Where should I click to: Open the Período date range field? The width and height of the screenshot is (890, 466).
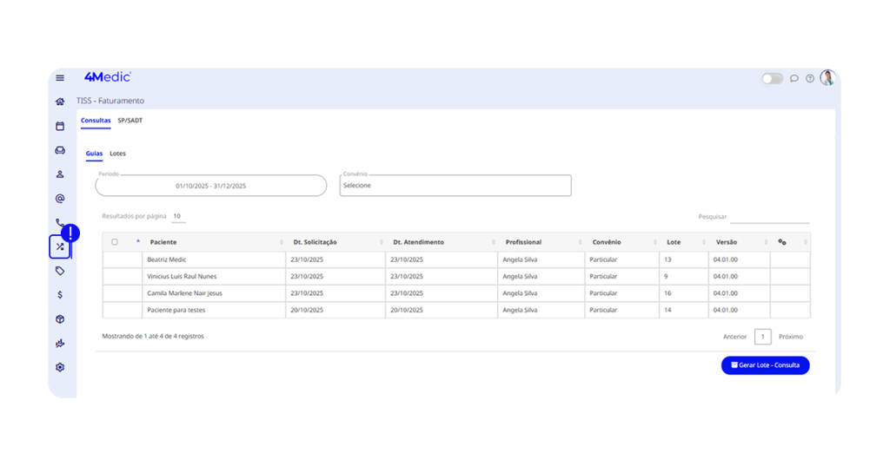tap(211, 186)
